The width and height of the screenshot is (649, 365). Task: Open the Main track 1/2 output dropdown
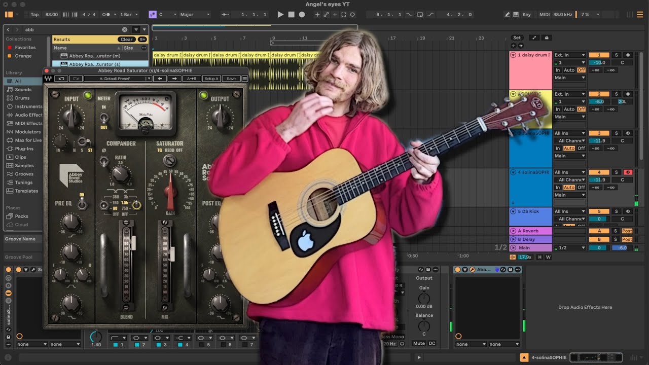pyautogui.click(x=570, y=247)
